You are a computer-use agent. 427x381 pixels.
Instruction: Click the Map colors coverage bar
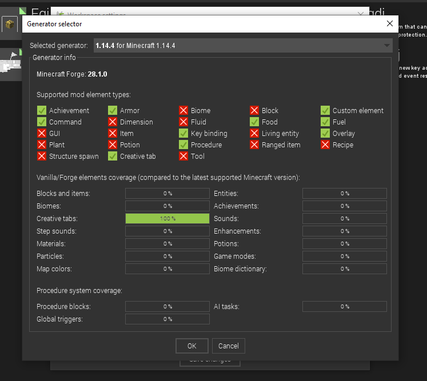pyautogui.click(x=167, y=269)
